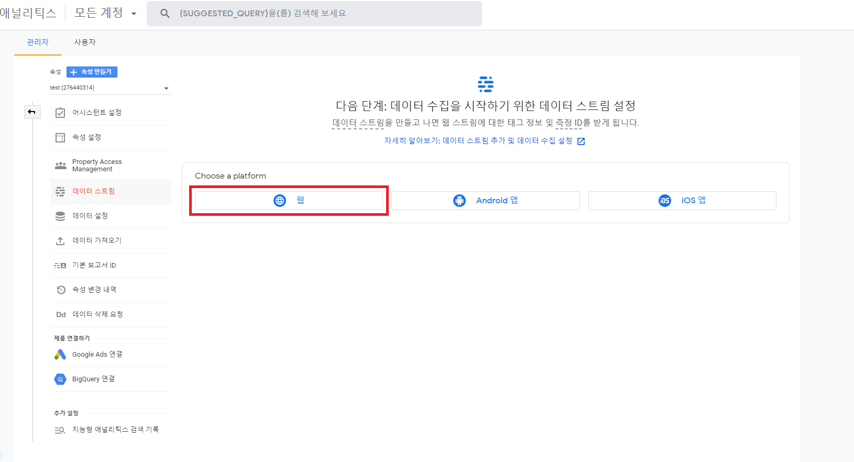This screenshot has height=462, width=854.
Task: Open 속성 설정 menu item
Action: 111,137
